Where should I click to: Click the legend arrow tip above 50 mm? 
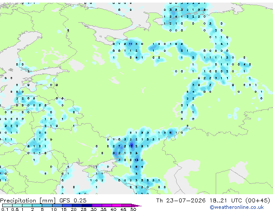click(x=136, y=205)
